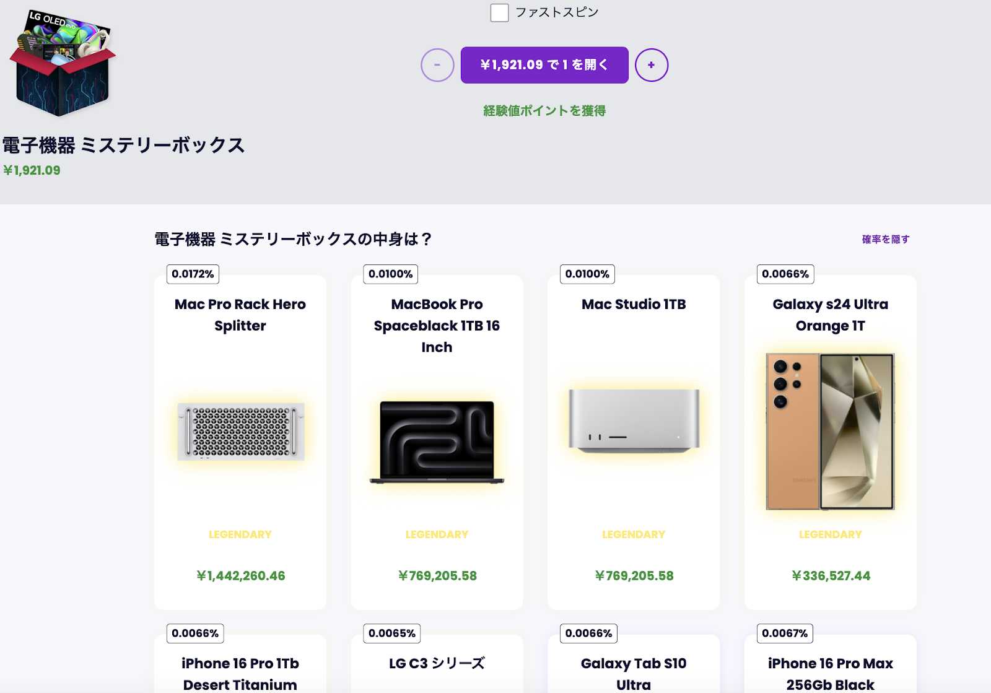This screenshot has width=991, height=693.
Task: Select the MacBook Pro Spaceblack 1TB title
Action: pos(437,326)
